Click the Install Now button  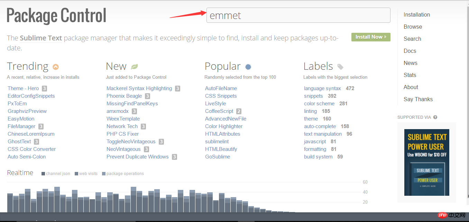(371, 37)
